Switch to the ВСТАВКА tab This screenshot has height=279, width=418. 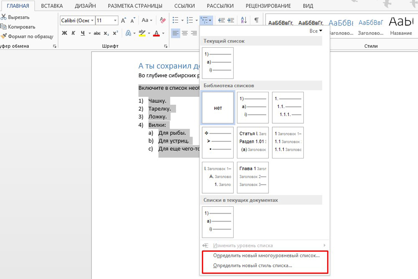point(52,6)
